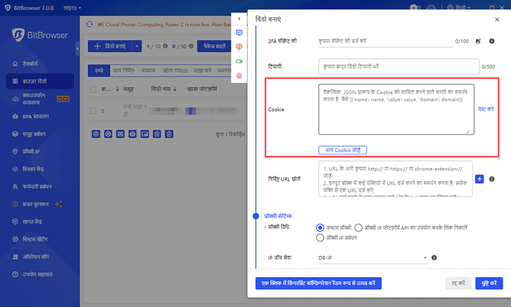The image size is (511, 307).
Task: Confirm with the पुष्टि करें button
Action: [x=489, y=282]
